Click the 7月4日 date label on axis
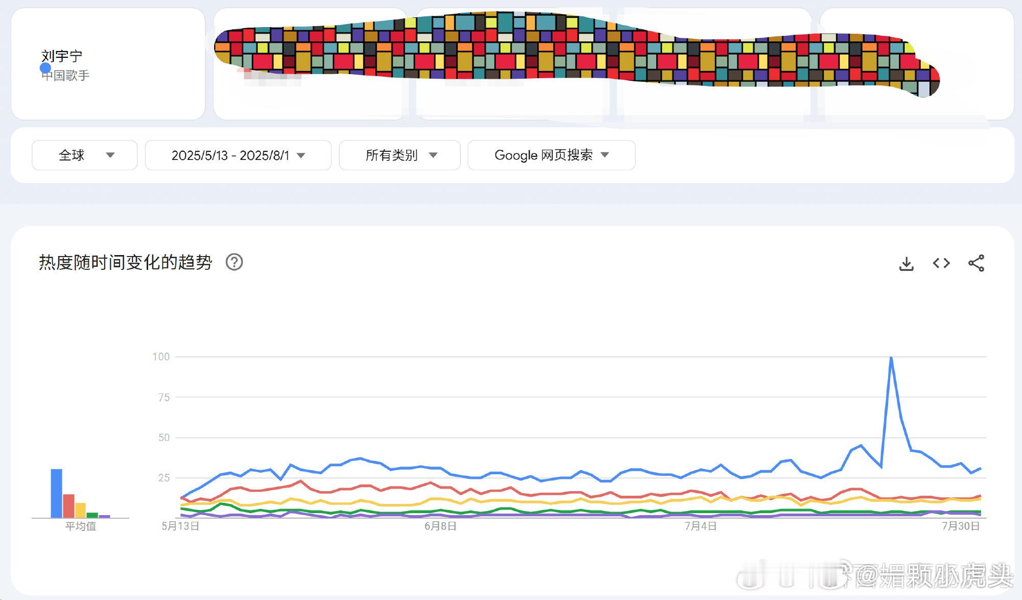This screenshot has height=600, width=1022. 701,526
